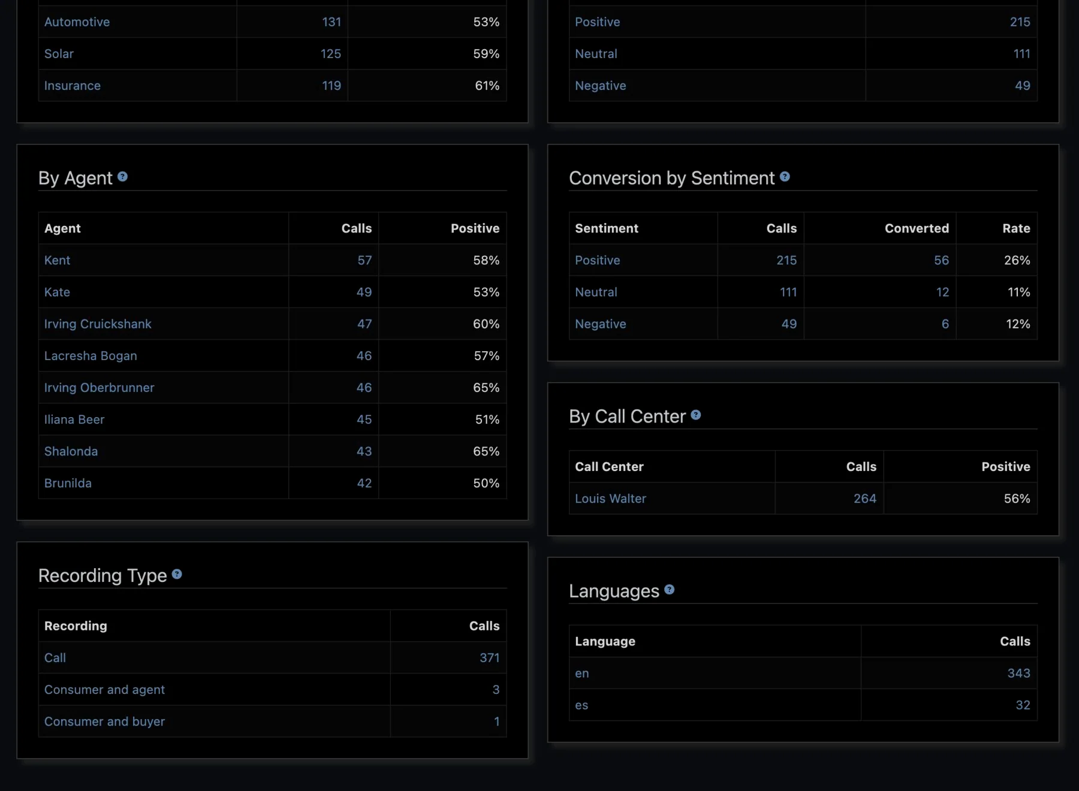Viewport: 1079px width, 791px height.
Task: Click the 119 calls count for Insurance
Action: [x=331, y=85]
